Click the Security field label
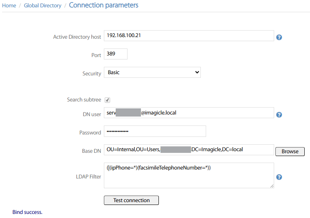 tap(92, 74)
